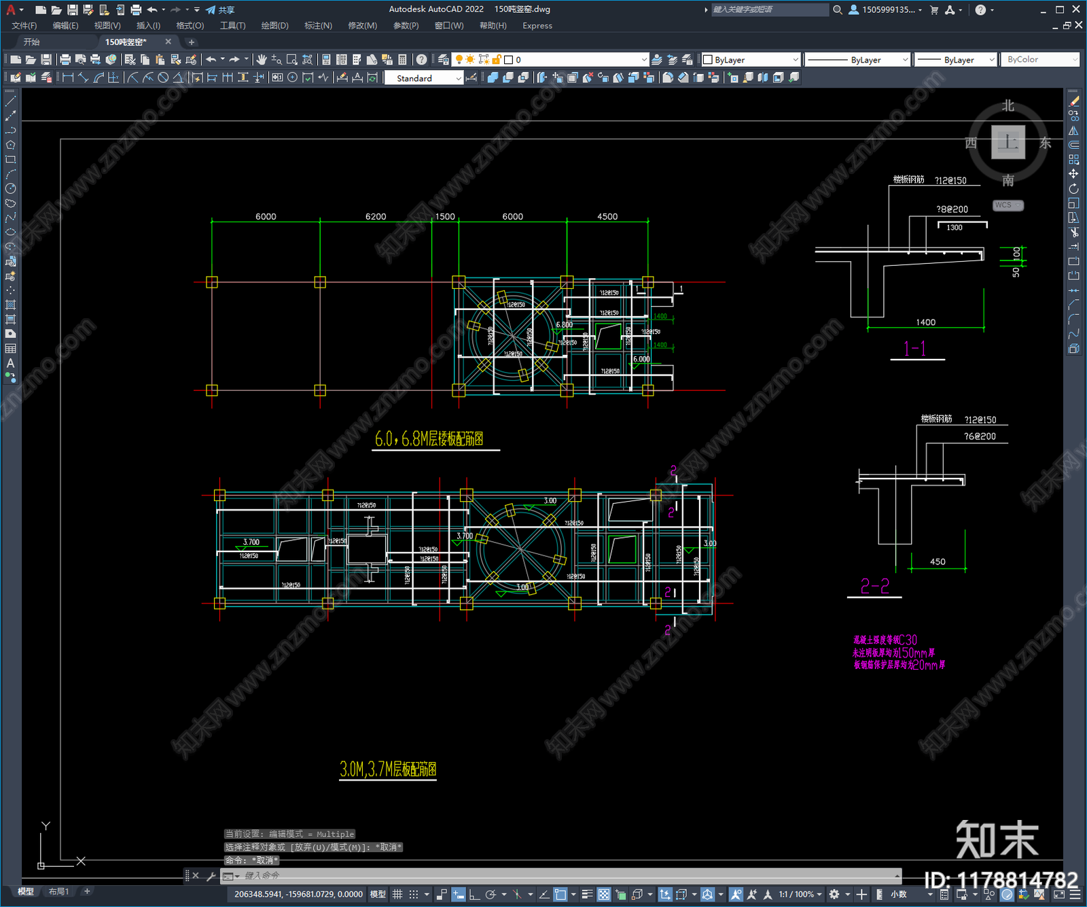
Task: Click the Save icon in the Quick Access bar
Action: 72,10
